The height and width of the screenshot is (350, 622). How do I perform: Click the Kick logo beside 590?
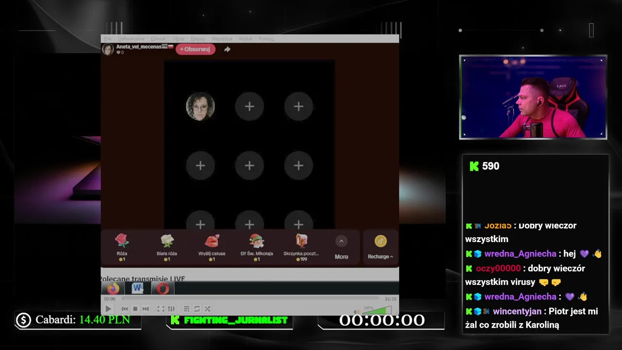coord(474,166)
